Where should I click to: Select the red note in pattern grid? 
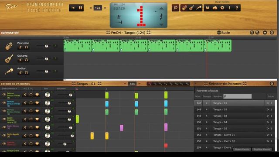[166, 146]
